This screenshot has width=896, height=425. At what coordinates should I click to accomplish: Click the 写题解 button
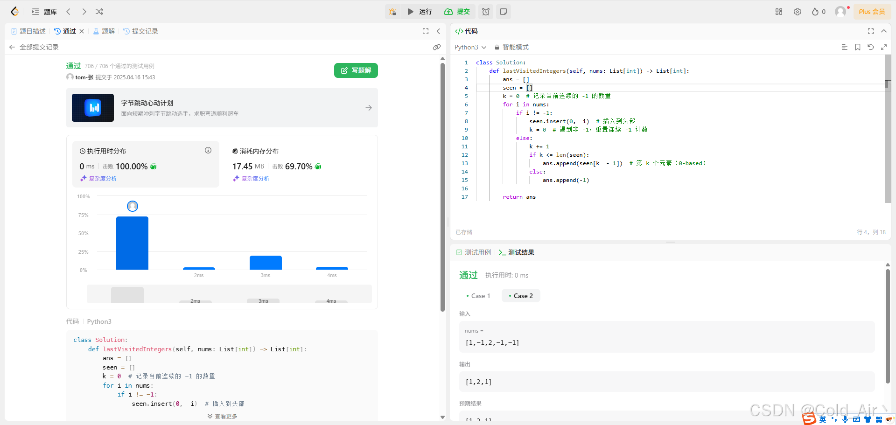(356, 70)
